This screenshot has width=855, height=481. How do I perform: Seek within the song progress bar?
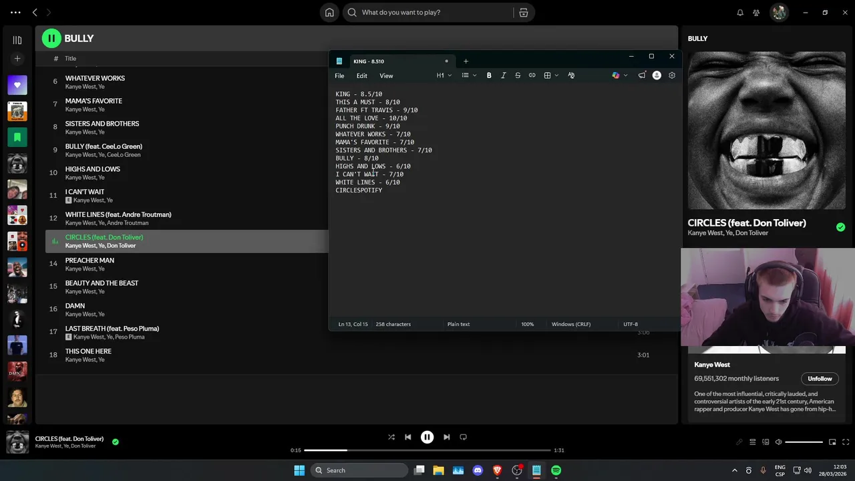coord(427,450)
